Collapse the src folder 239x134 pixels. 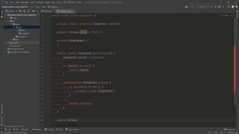point(8,21)
